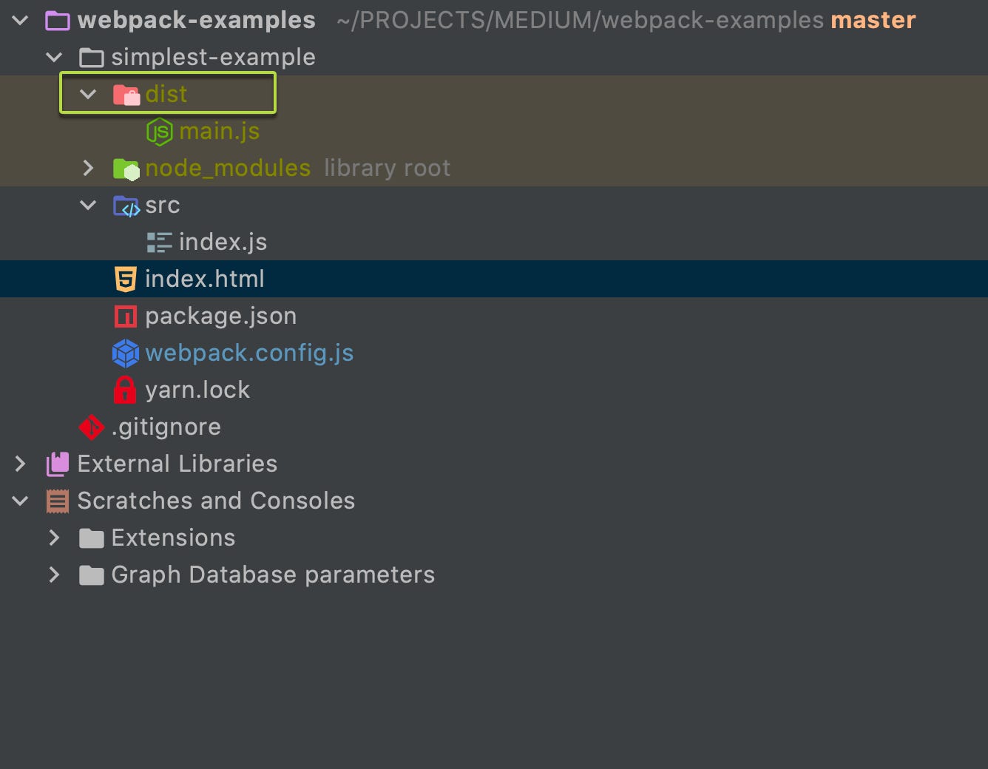988x769 pixels.
Task: Click the Node.js icon beside main.js
Action: click(x=159, y=132)
